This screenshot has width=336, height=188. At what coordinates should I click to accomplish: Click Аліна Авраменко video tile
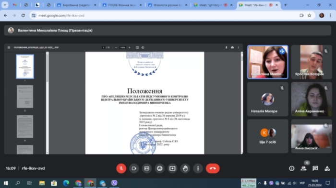coord(312,99)
